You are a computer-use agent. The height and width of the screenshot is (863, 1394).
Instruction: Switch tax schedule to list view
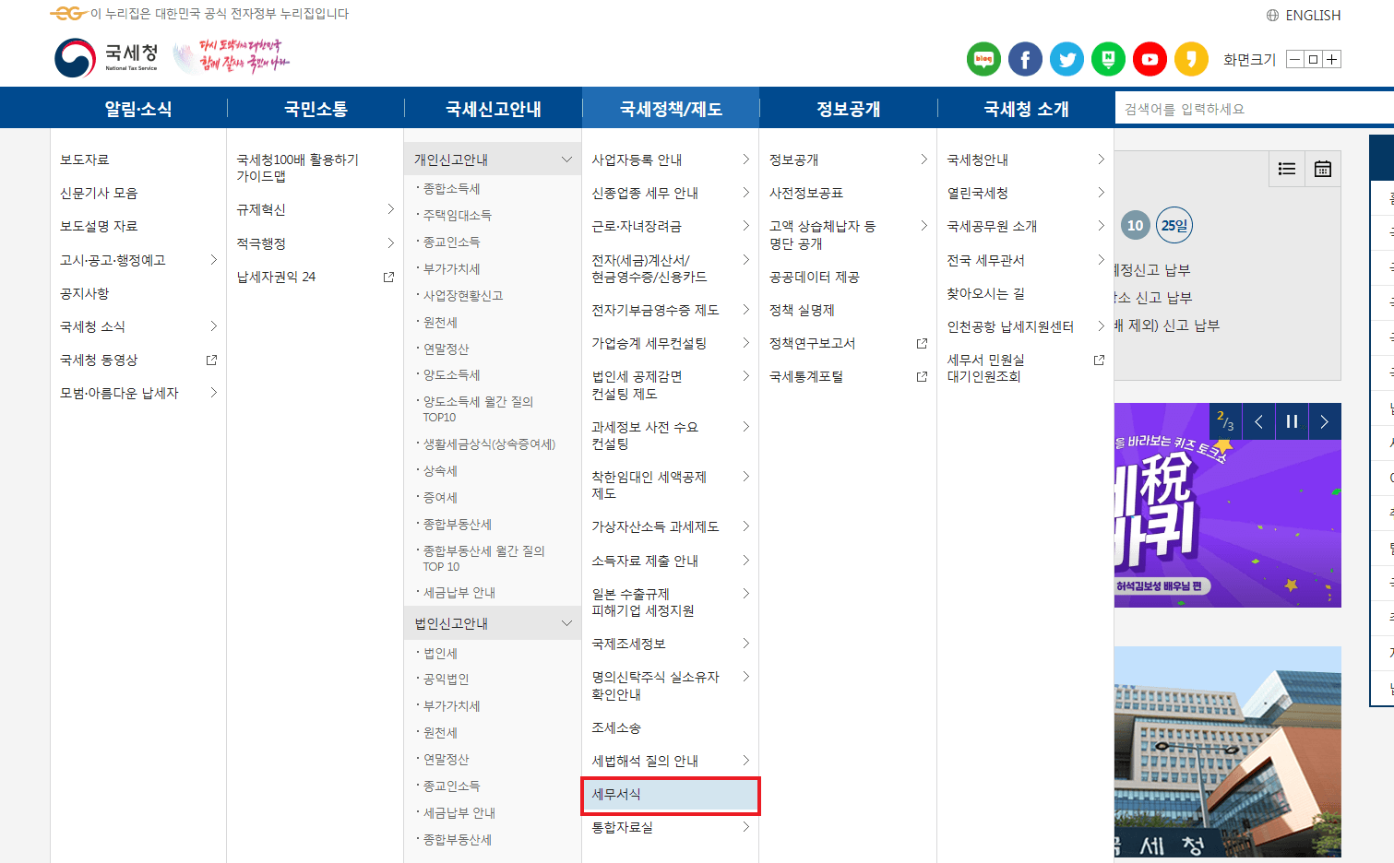click(x=1287, y=169)
